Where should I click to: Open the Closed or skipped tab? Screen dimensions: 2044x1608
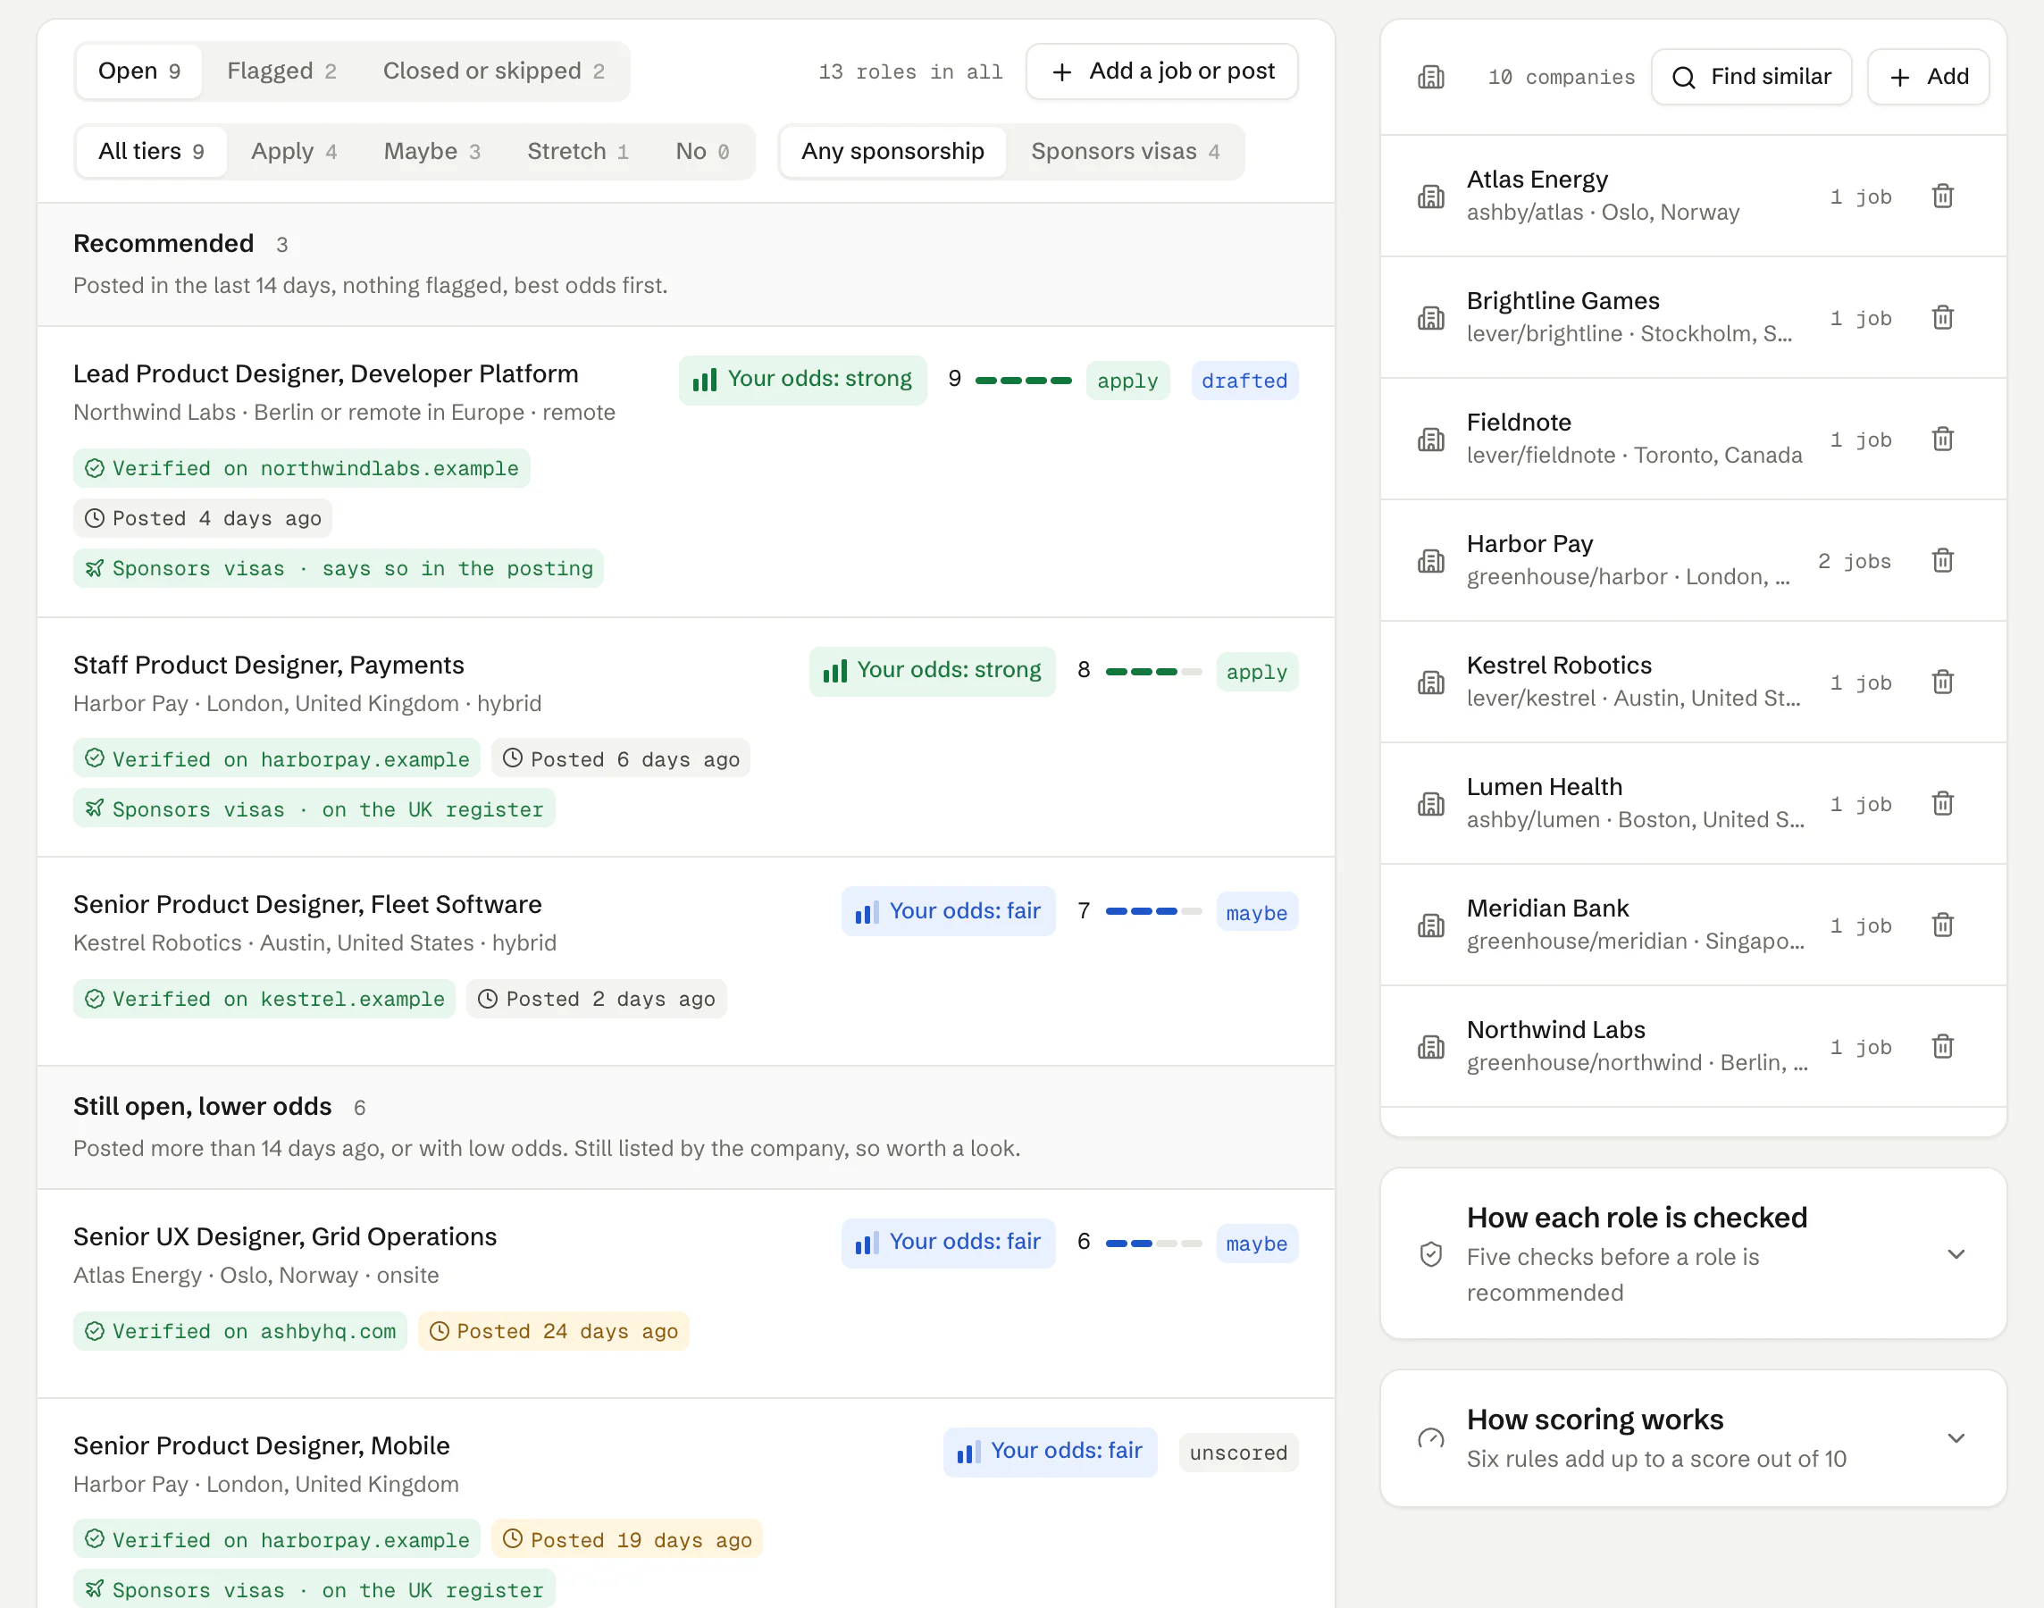coord(493,71)
